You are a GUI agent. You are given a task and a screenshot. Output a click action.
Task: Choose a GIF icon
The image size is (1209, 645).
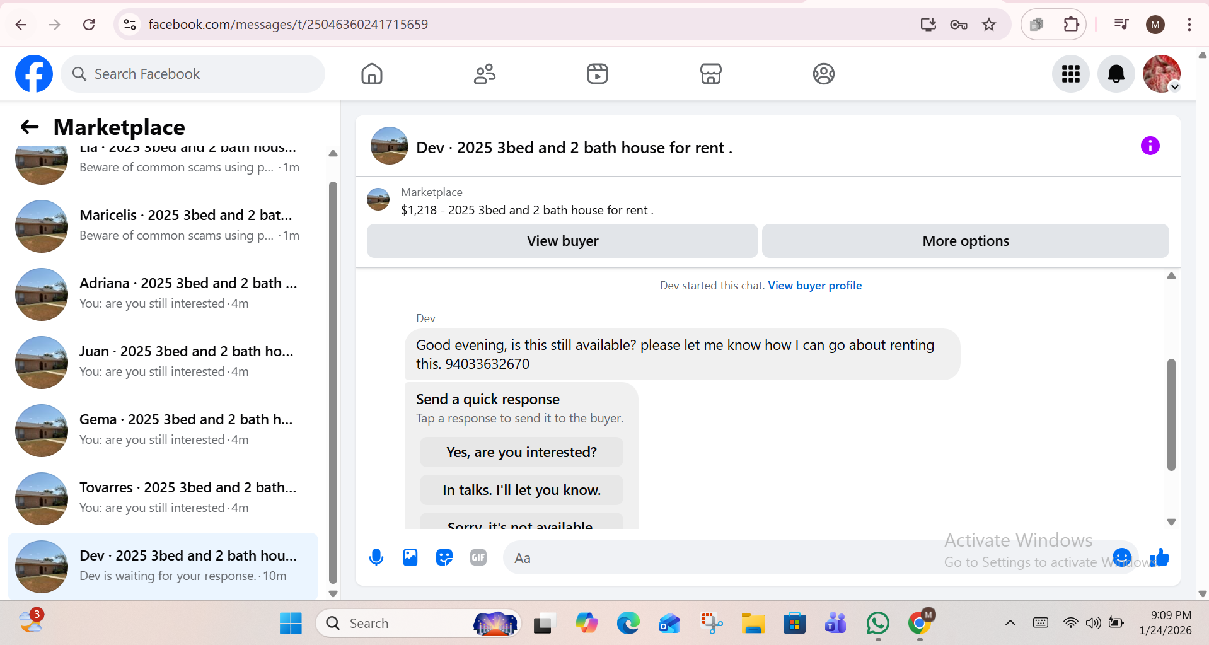click(478, 557)
